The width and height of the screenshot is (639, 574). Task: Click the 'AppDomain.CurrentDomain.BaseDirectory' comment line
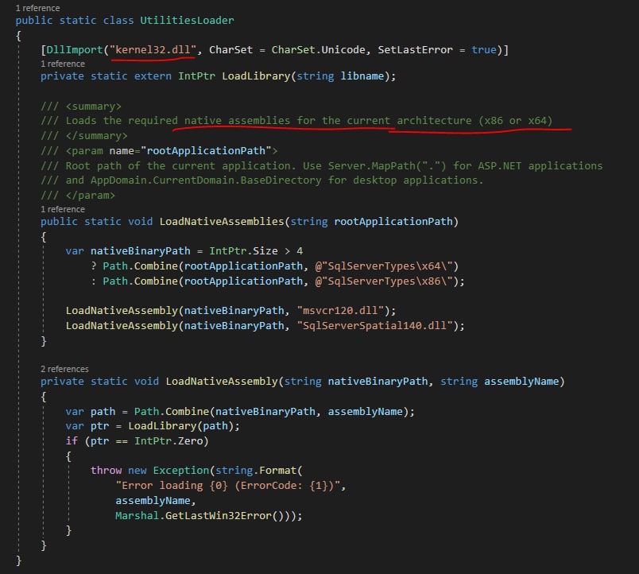click(261, 180)
